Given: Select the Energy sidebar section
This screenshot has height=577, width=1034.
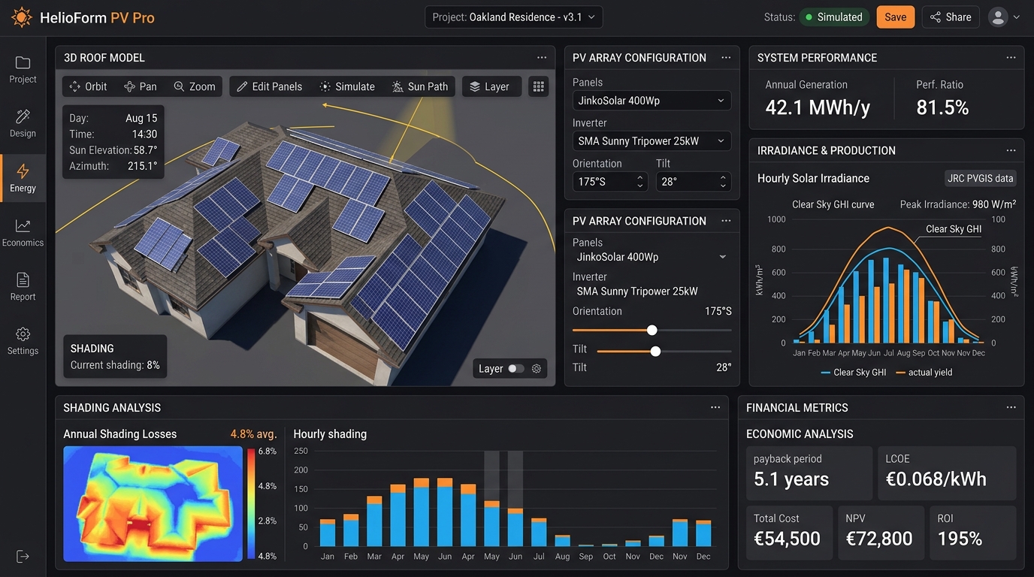Looking at the screenshot, I should [23, 178].
